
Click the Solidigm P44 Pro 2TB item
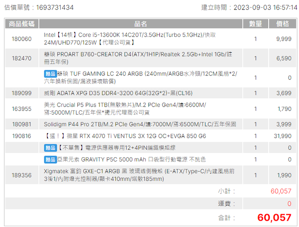140,124
